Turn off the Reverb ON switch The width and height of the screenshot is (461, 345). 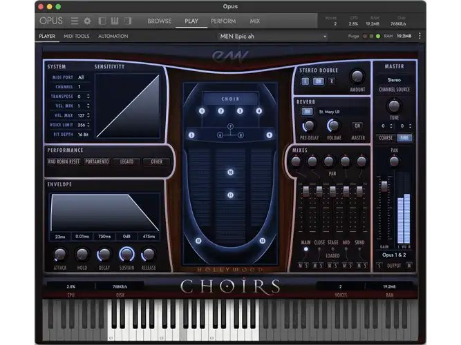[307, 112]
